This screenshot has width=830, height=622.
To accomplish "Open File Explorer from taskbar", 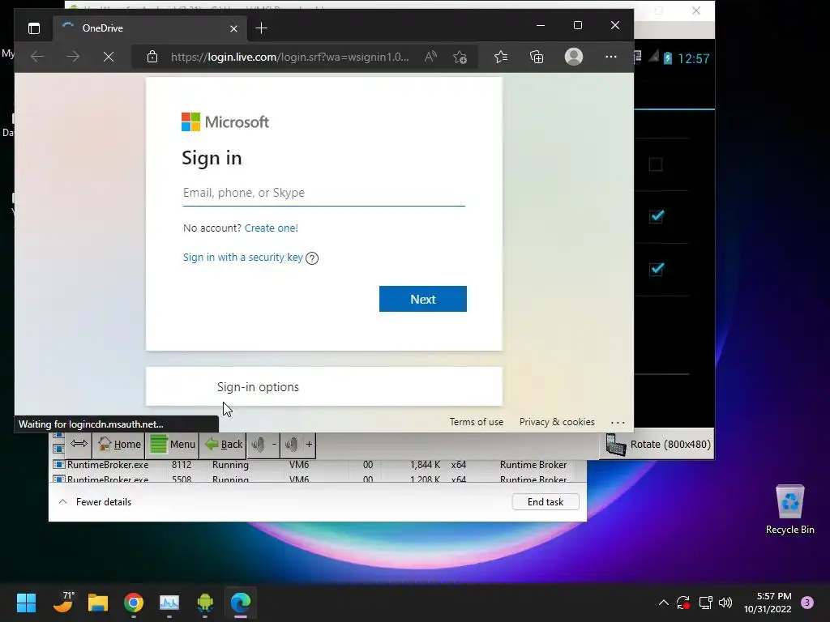I will (98, 603).
